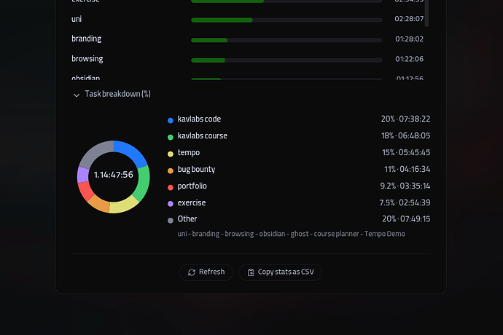This screenshot has width=503, height=335.
Task: Click the 9.2% · 03:35:14 value
Action: click(x=405, y=186)
